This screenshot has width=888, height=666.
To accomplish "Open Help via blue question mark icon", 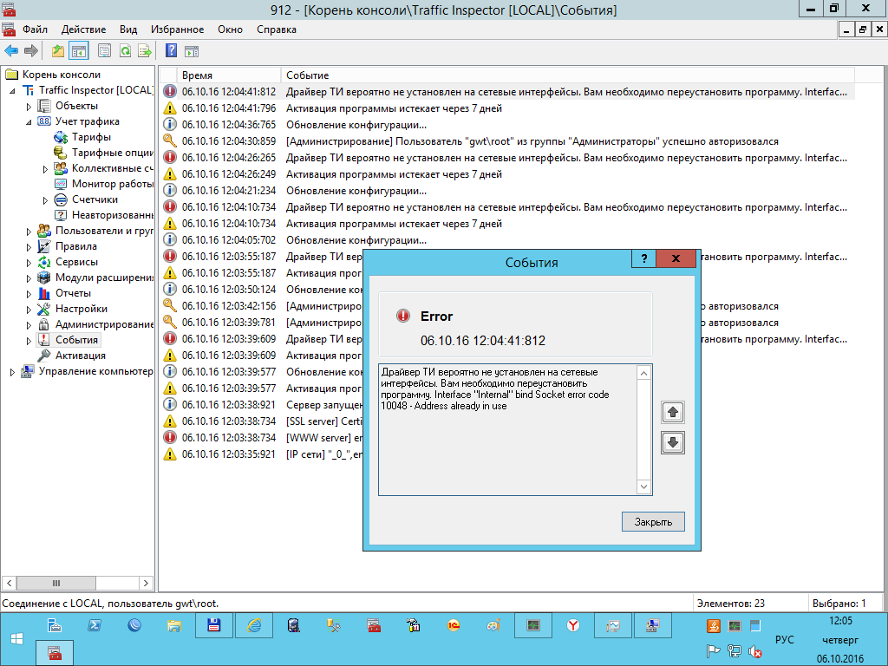I will (x=171, y=50).
